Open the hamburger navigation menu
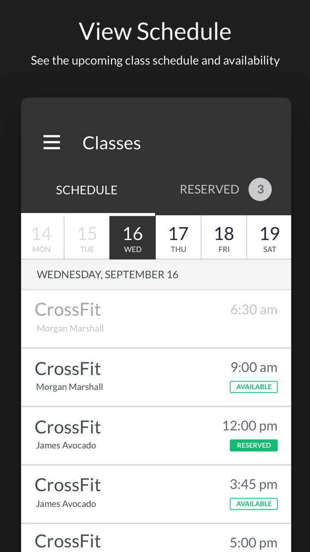 pyautogui.click(x=52, y=142)
